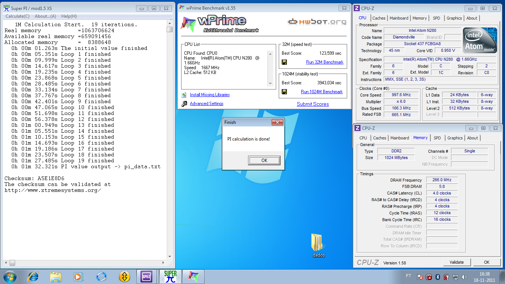The image size is (505, 284).
Task: Open SPD tab in upper CPU-Z window
Action: [437, 18]
